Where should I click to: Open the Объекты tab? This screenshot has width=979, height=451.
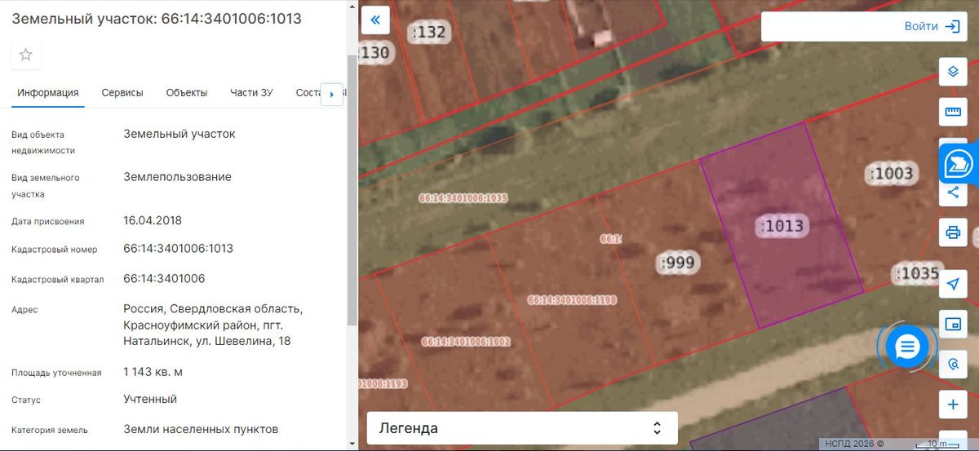pyautogui.click(x=187, y=93)
